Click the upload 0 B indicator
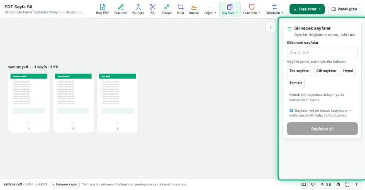Viewport: 365px width, 190px height. tap(326, 185)
